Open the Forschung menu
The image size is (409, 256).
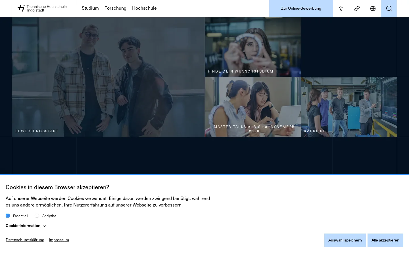pos(115,8)
